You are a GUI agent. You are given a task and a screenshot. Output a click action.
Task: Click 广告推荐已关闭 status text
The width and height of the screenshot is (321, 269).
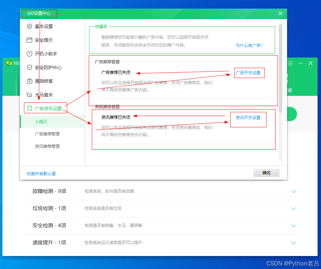click(x=116, y=73)
